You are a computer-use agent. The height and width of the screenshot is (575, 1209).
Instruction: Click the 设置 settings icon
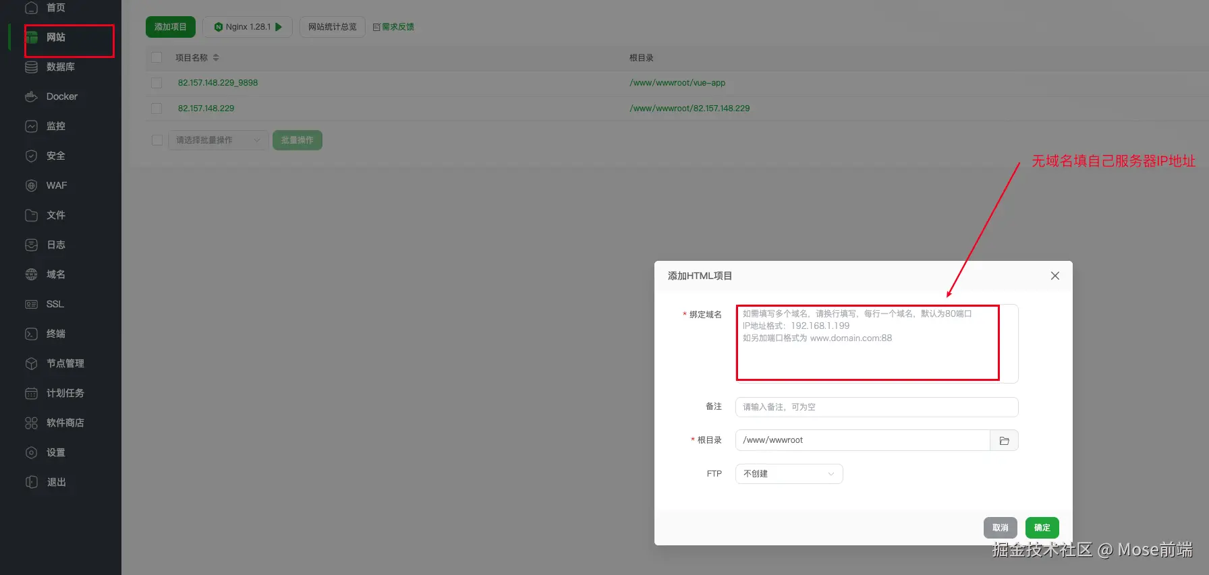(31, 452)
